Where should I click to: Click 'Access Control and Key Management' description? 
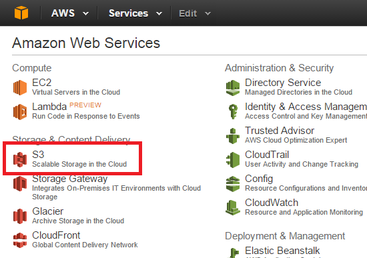pyautogui.click(x=306, y=116)
